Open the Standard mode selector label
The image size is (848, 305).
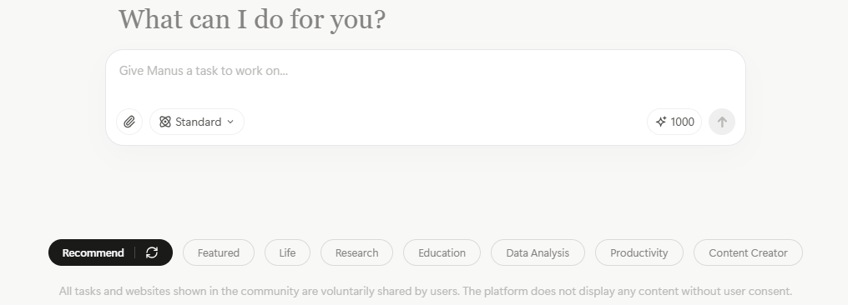pyautogui.click(x=198, y=122)
